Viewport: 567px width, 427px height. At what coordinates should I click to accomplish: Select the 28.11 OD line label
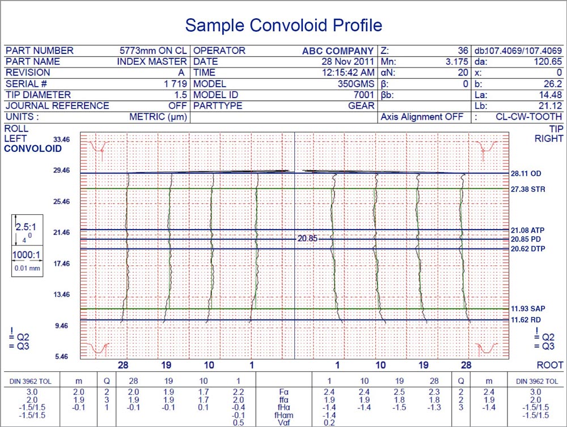pyautogui.click(x=526, y=174)
